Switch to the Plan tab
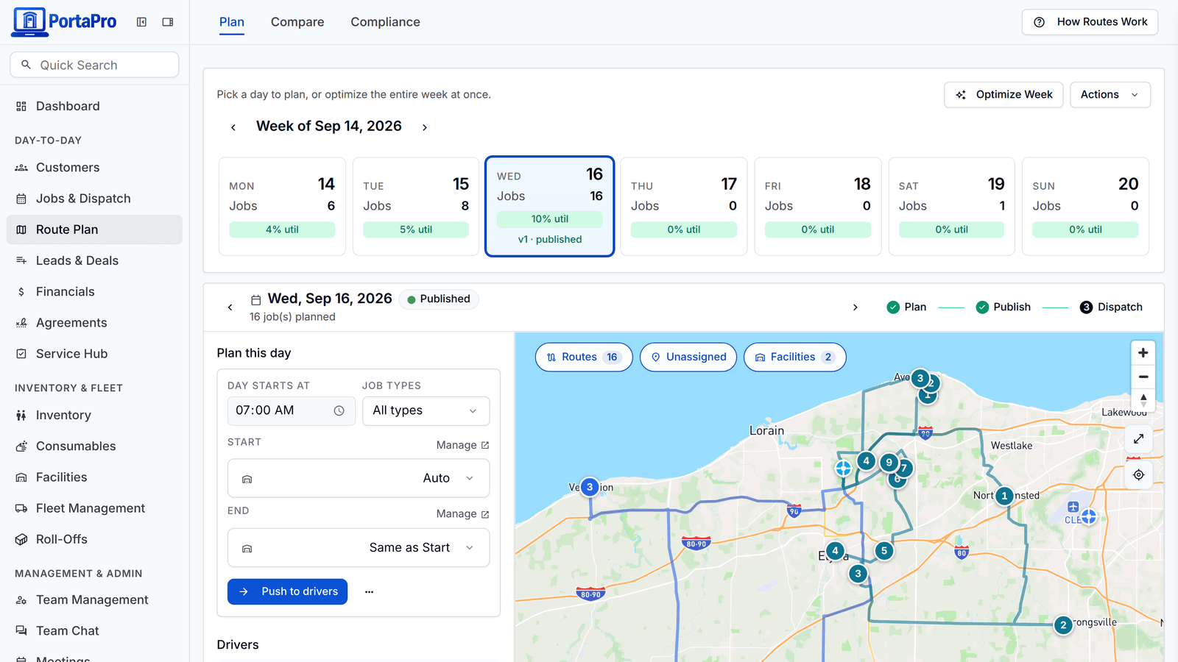 point(232,22)
